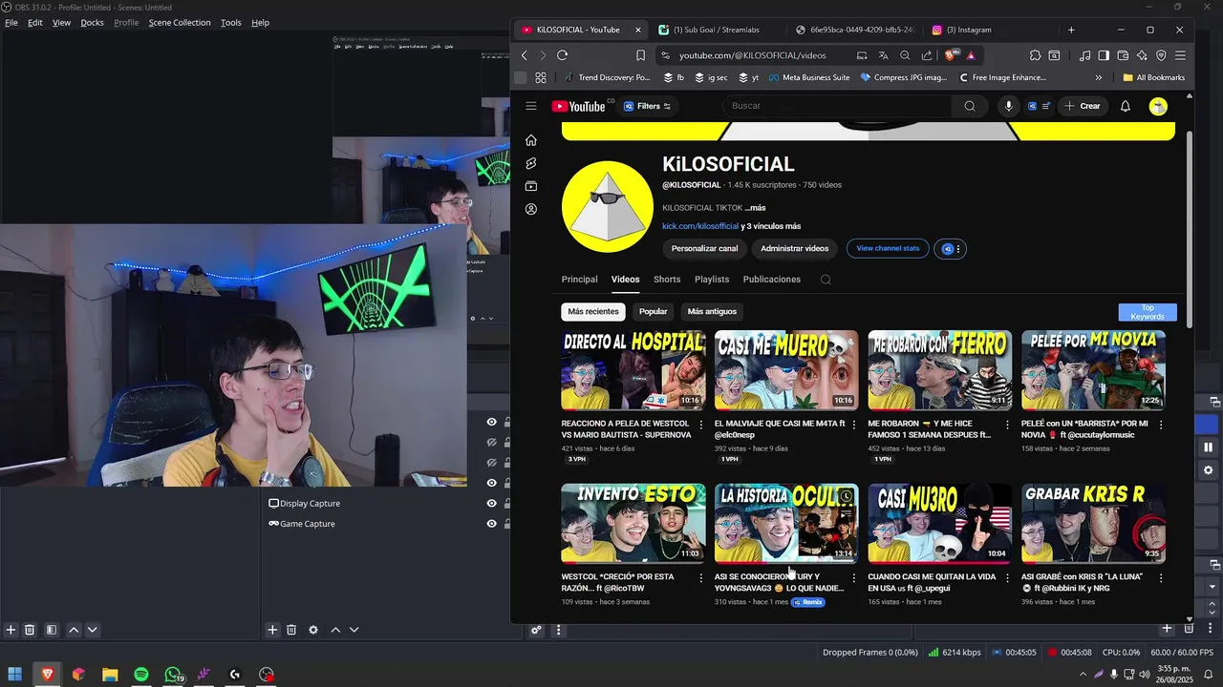Switch to channel Playlists tab
1223x687 pixels.
712,280
